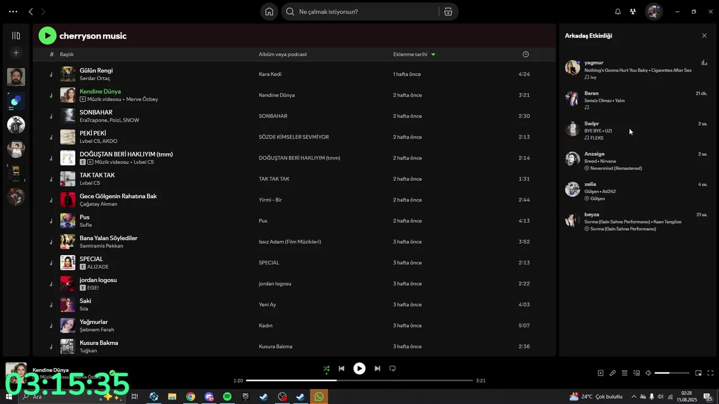Screen dimensions: 719x404
Task: Close the Arkadaş Etkinliği panel
Action: pyautogui.click(x=704, y=35)
